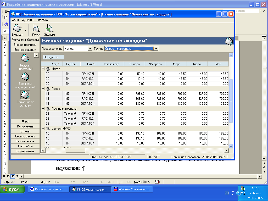Click the RU language indicator
268x201 pixels.
pos(227,193)
